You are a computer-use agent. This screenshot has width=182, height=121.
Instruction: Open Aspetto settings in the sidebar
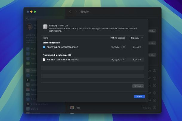coord(31,80)
